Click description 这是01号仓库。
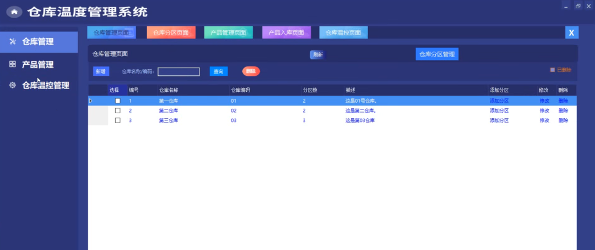Image resolution: width=595 pixels, height=250 pixels. click(361, 101)
